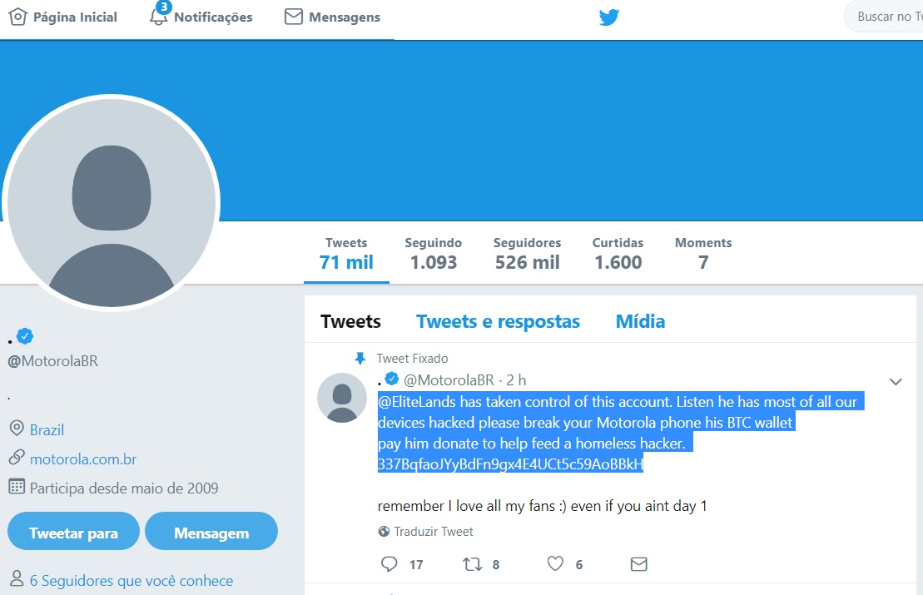Send tweet via direct message envelope
The image size is (923, 595).
tap(638, 564)
